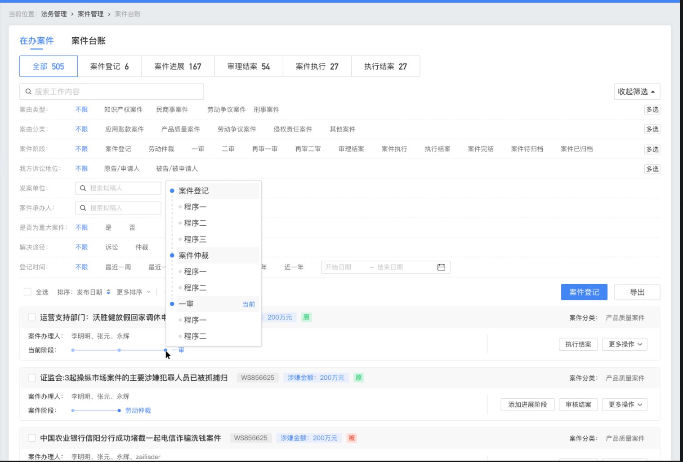Select 审理结案 54 tab

(x=249, y=66)
